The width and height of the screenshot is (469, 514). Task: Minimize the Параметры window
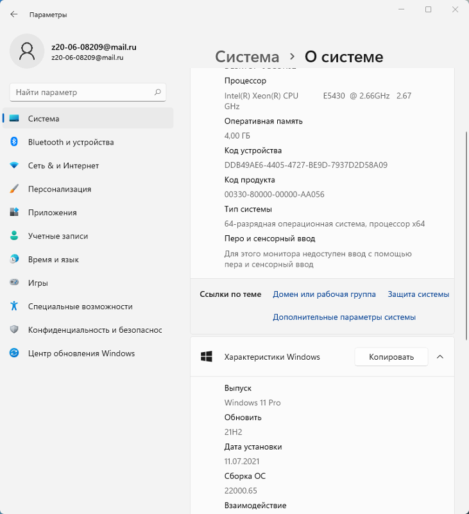tap(401, 10)
